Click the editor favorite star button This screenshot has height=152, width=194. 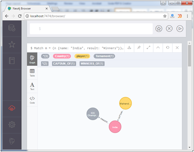click(x=159, y=29)
